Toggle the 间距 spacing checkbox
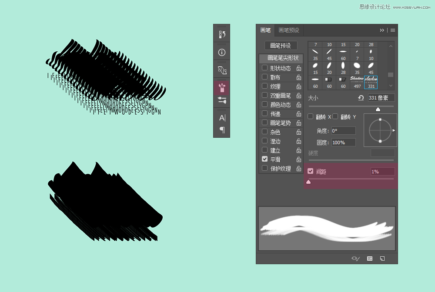 310,171
